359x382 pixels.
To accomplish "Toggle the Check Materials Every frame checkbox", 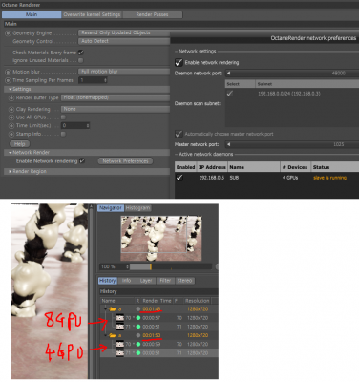I will click(x=81, y=53).
